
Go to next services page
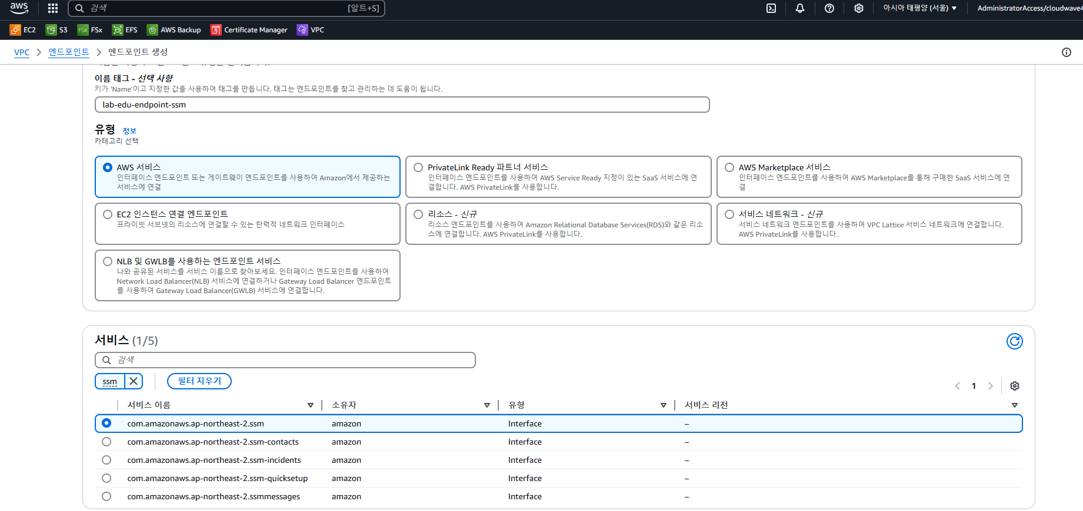(991, 386)
